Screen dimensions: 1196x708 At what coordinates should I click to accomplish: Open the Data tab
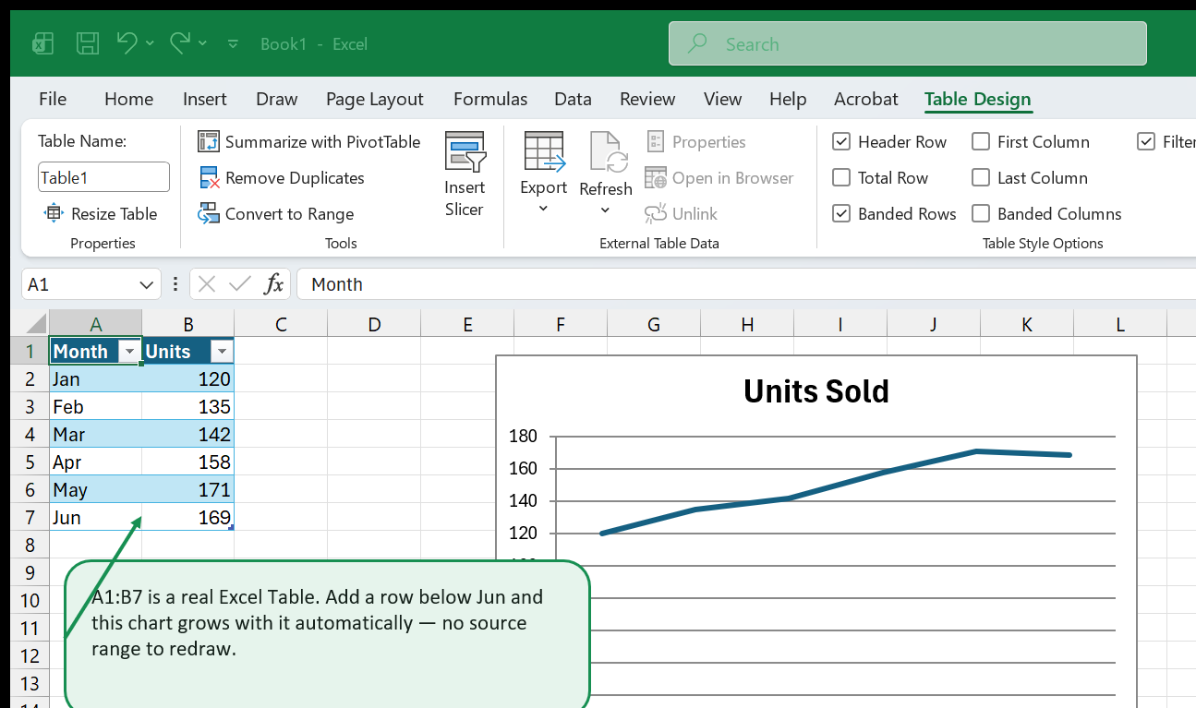[573, 99]
